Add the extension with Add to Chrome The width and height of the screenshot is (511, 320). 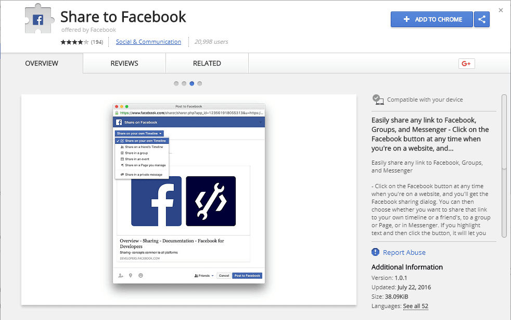pos(432,19)
